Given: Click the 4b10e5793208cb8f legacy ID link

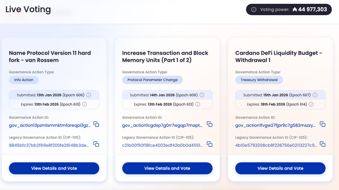Looking at the screenshot, I should pos(275,145).
